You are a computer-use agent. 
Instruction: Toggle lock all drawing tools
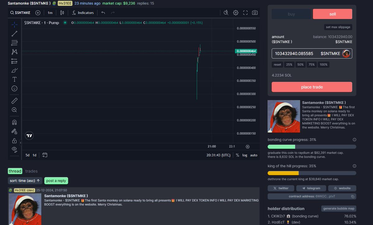coord(14,140)
